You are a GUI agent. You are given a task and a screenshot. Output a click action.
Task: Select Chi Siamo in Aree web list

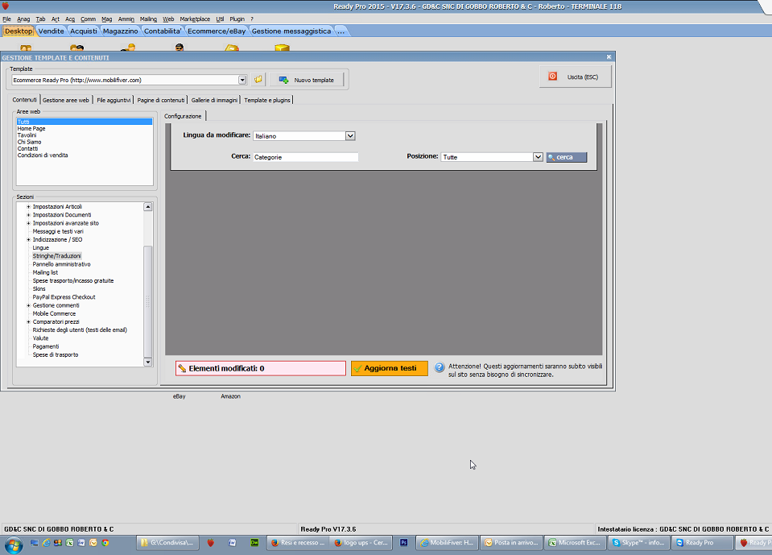click(x=29, y=142)
